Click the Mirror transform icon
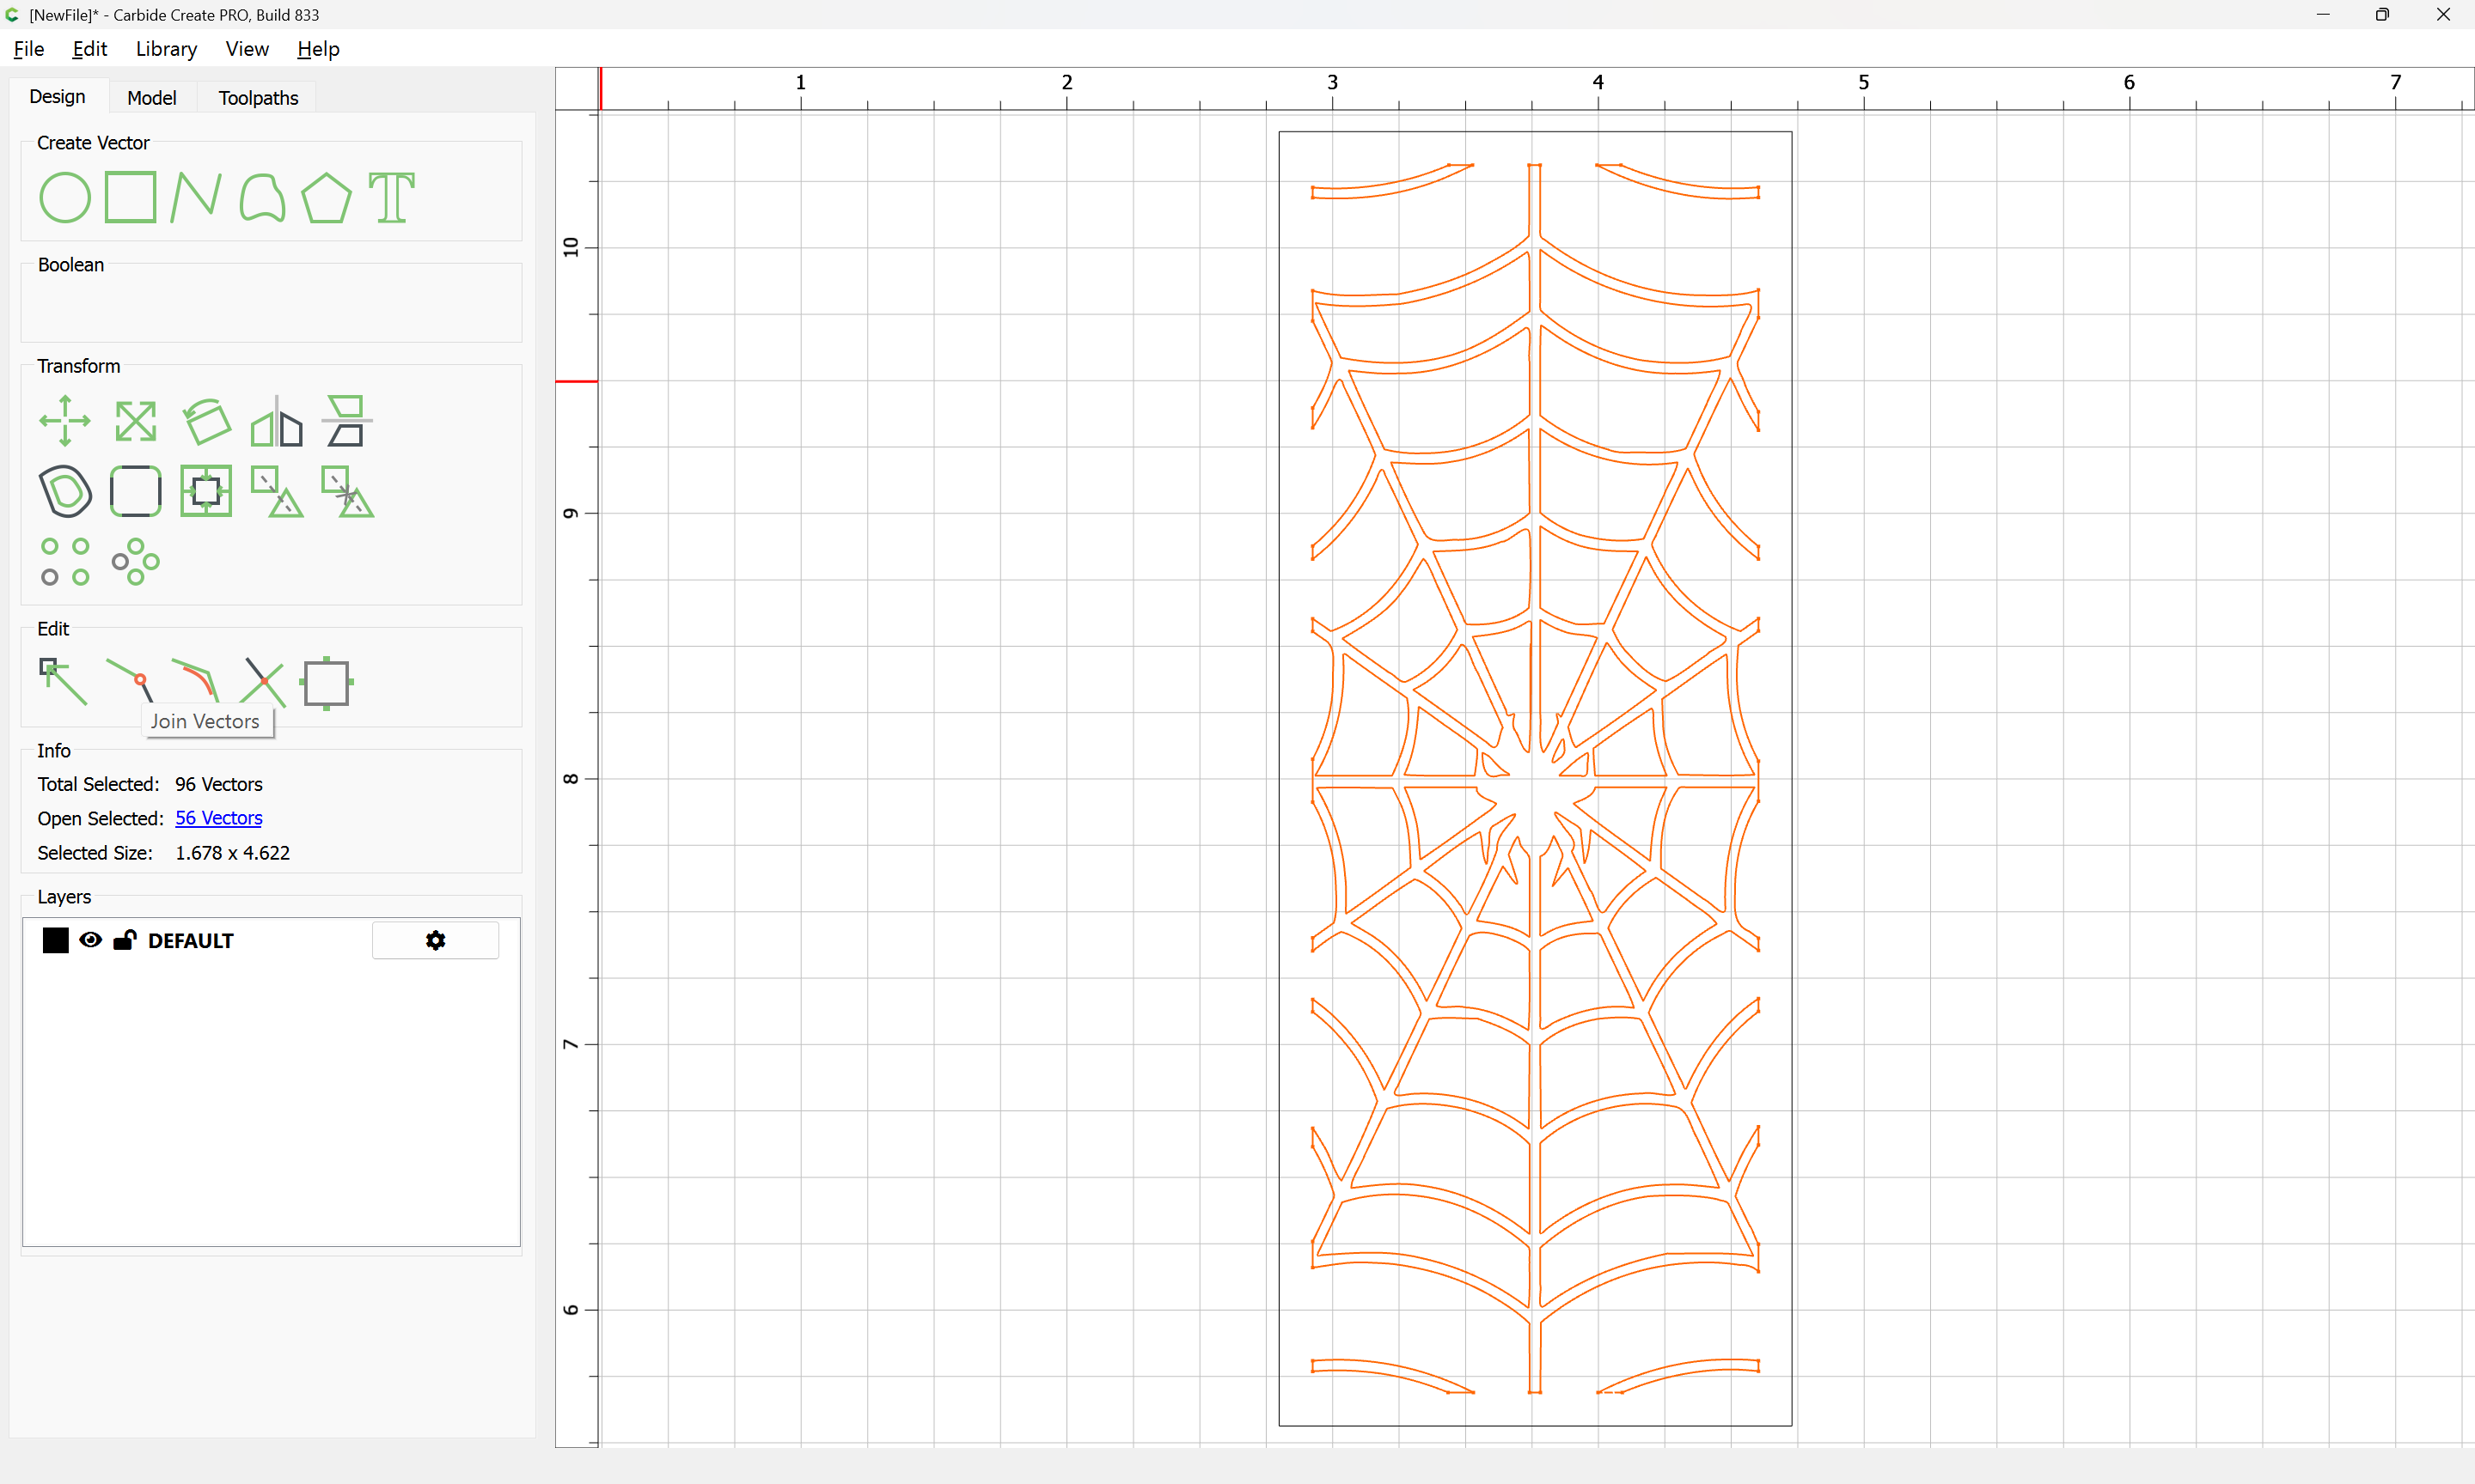 276,421
